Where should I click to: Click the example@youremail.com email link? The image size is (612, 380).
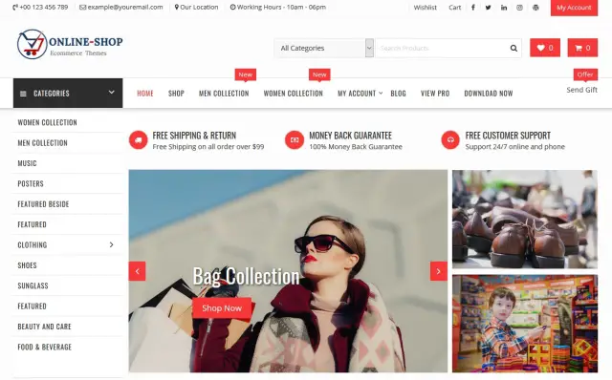[x=121, y=7]
